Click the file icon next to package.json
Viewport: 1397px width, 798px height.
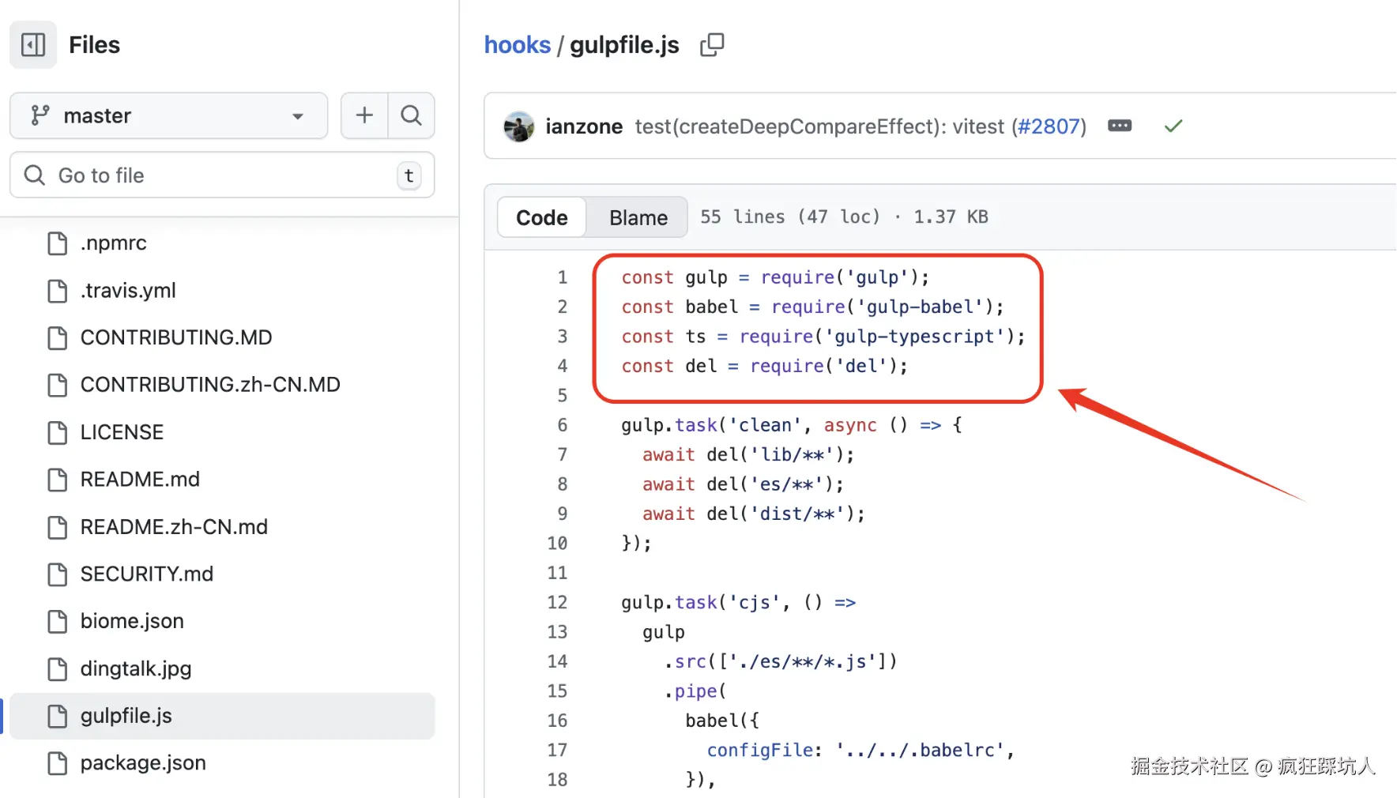coord(58,763)
